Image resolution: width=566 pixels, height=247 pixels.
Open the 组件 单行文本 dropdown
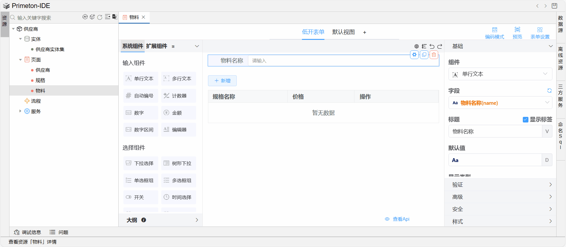pyautogui.click(x=500, y=74)
